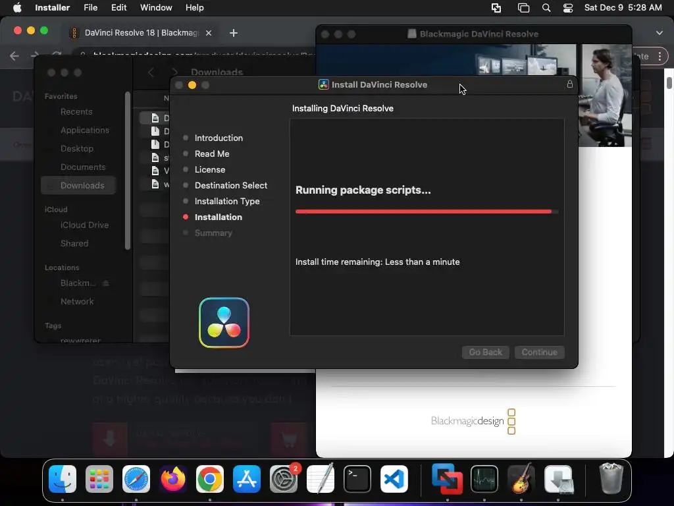Image resolution: width=674 pixels, height=506 pixels.
Task: Launch Firefox from the Dock
Action: 173,479
